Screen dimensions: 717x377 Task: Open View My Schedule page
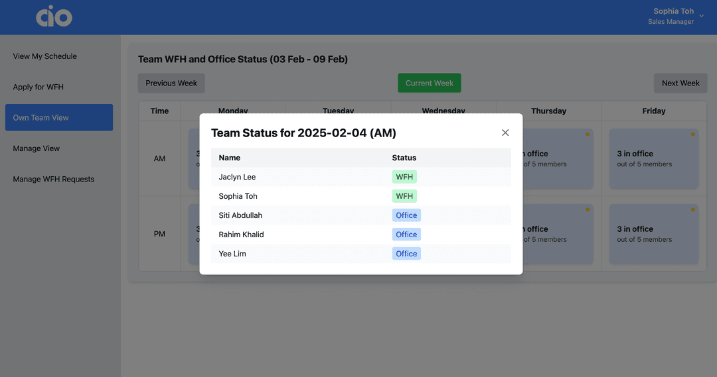[45, 56]
